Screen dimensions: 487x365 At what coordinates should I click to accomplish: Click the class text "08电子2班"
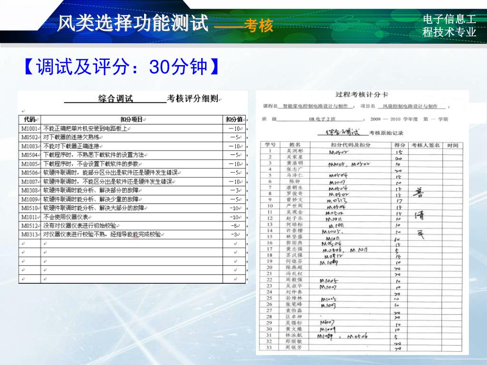point(322,119)
